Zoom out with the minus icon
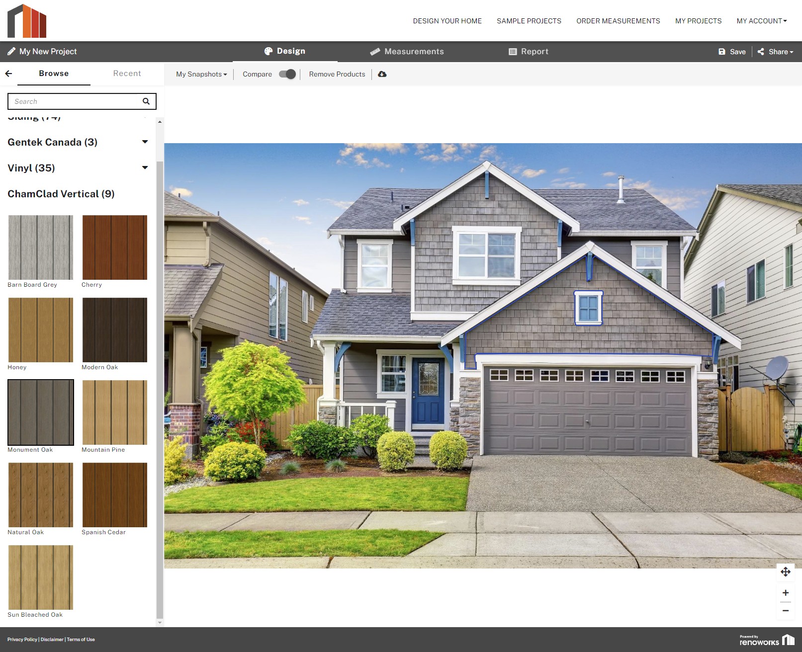Screen dimensions: 802x652 point(786,611)
